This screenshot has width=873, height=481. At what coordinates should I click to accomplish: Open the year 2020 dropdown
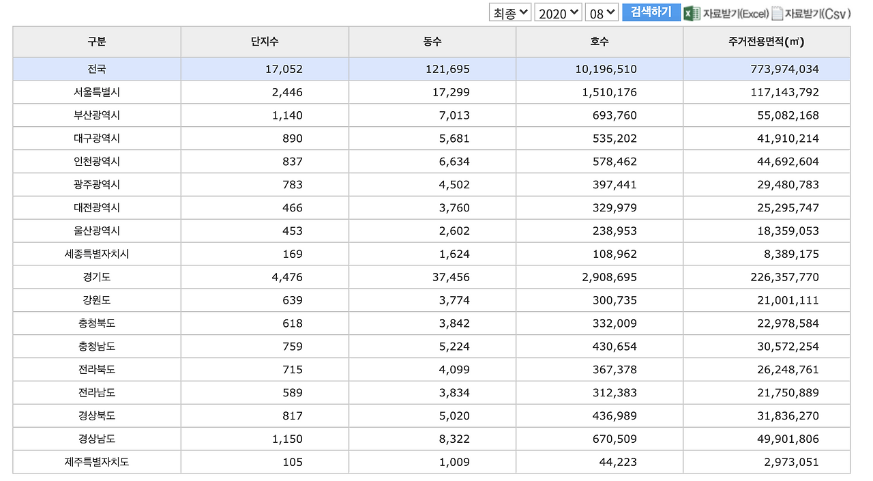tap(558, 12)
